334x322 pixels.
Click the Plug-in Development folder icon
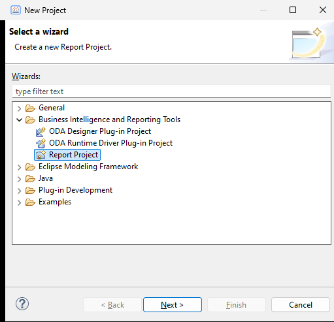tap(30, 190)
